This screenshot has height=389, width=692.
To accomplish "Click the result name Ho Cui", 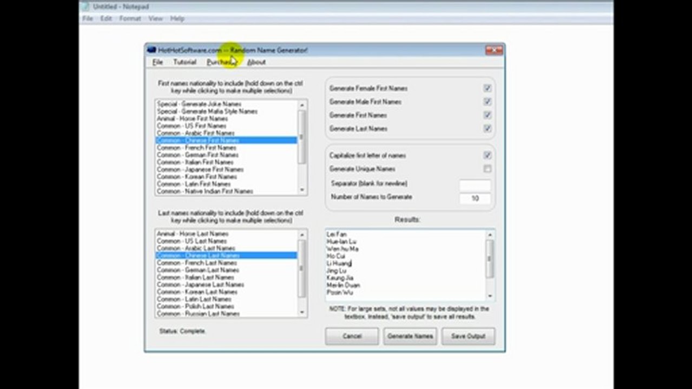I will point(335,256).
